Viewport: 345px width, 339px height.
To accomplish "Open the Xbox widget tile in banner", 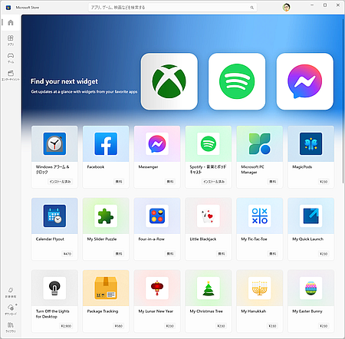I will coord(169,81).
